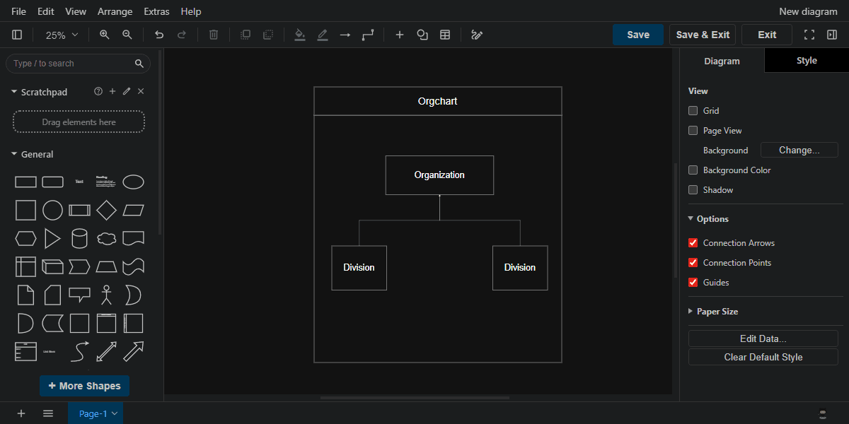Open the Help menu

(191, 11)
